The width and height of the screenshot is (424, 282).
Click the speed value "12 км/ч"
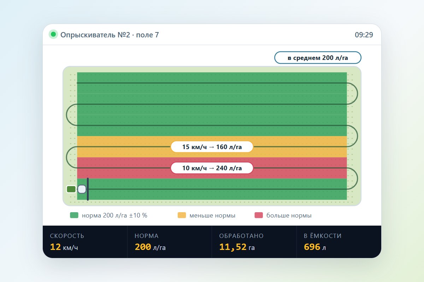(x=64, y=247)
